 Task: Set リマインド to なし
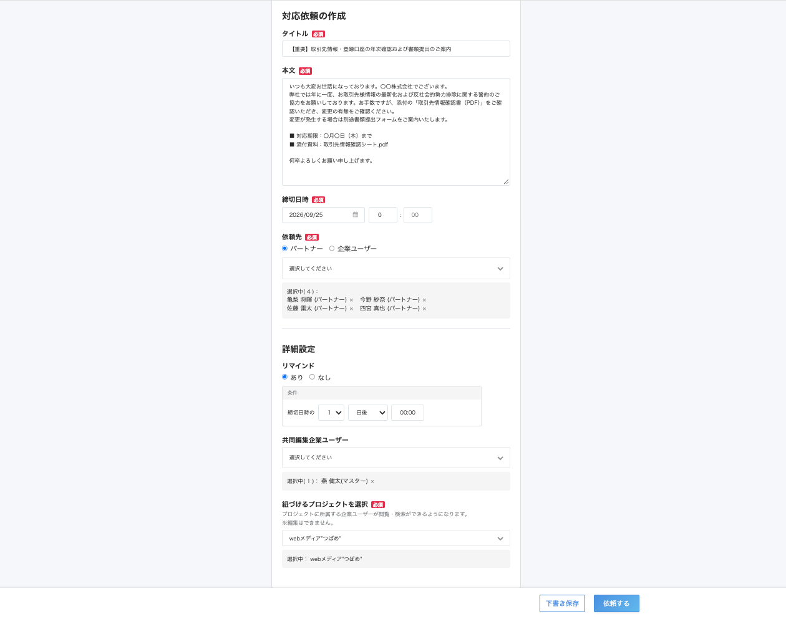(x=313, y=377)
